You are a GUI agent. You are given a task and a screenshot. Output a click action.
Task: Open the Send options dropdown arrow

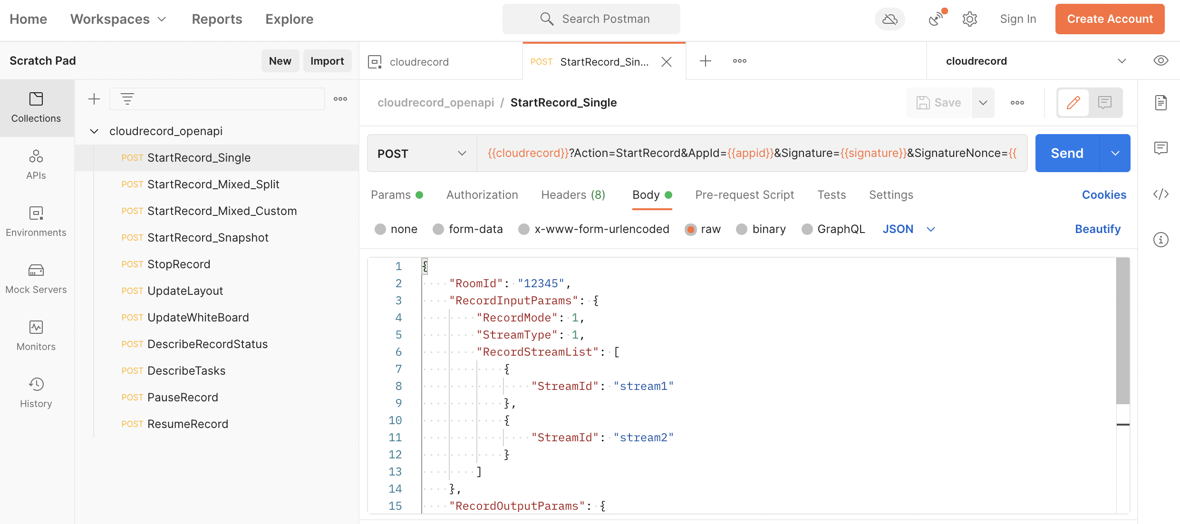click(1115, 153)
